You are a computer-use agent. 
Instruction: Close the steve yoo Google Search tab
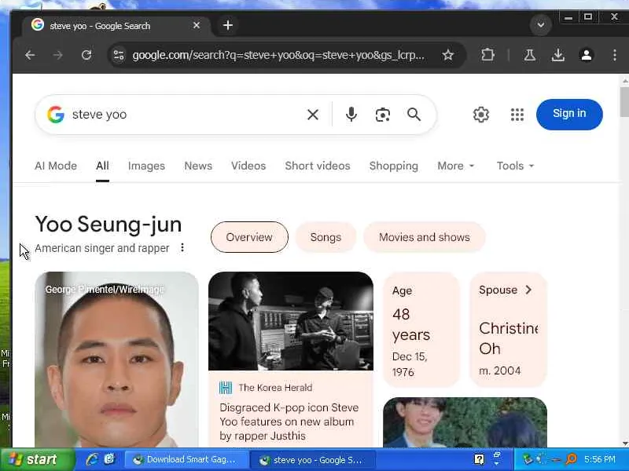pyautogui.click(x=196, y=25)
